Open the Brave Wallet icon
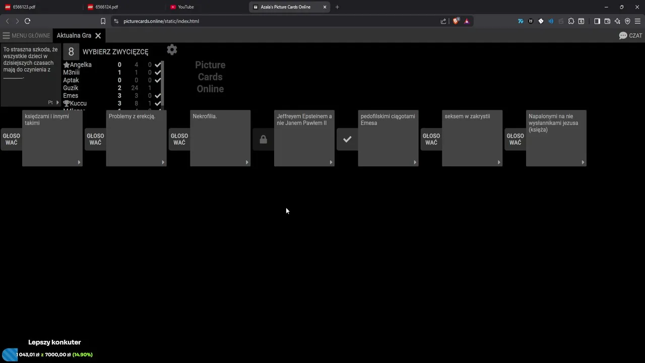The width and height of the screenshot is (645, 363). coord(607,21)
